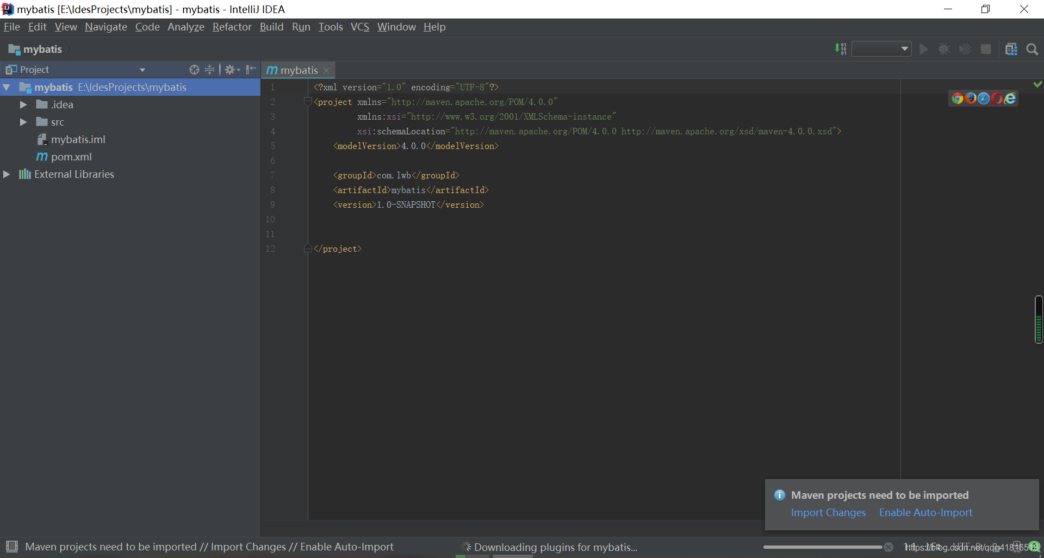Select the .idea folder row
Image resolution: width=1044 pixels, height=558 pixels.
[x=130, y=104]
